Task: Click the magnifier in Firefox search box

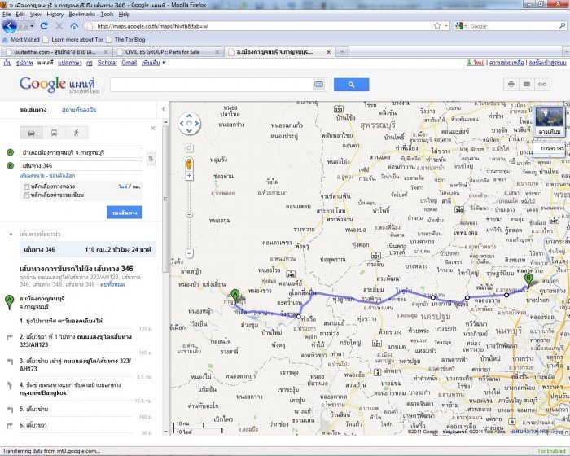Action: coord(562,26)
